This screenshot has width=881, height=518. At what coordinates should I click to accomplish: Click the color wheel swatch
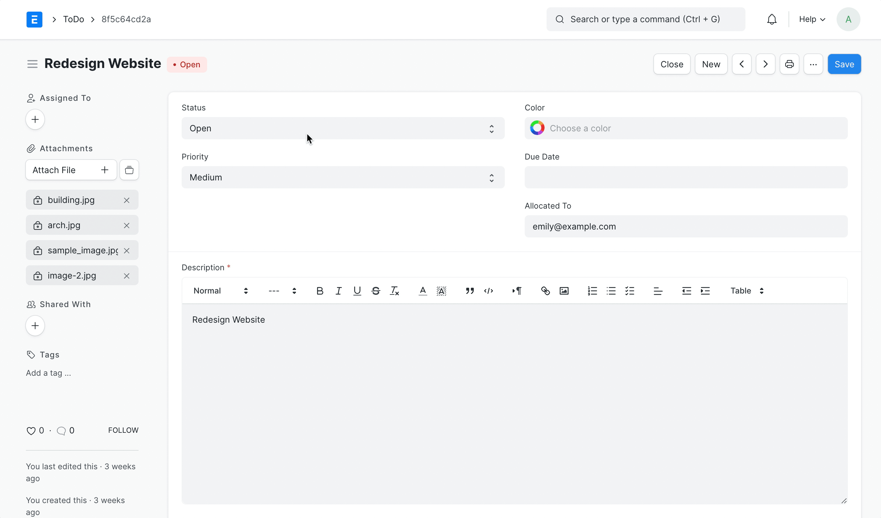(x=537, y=128)
